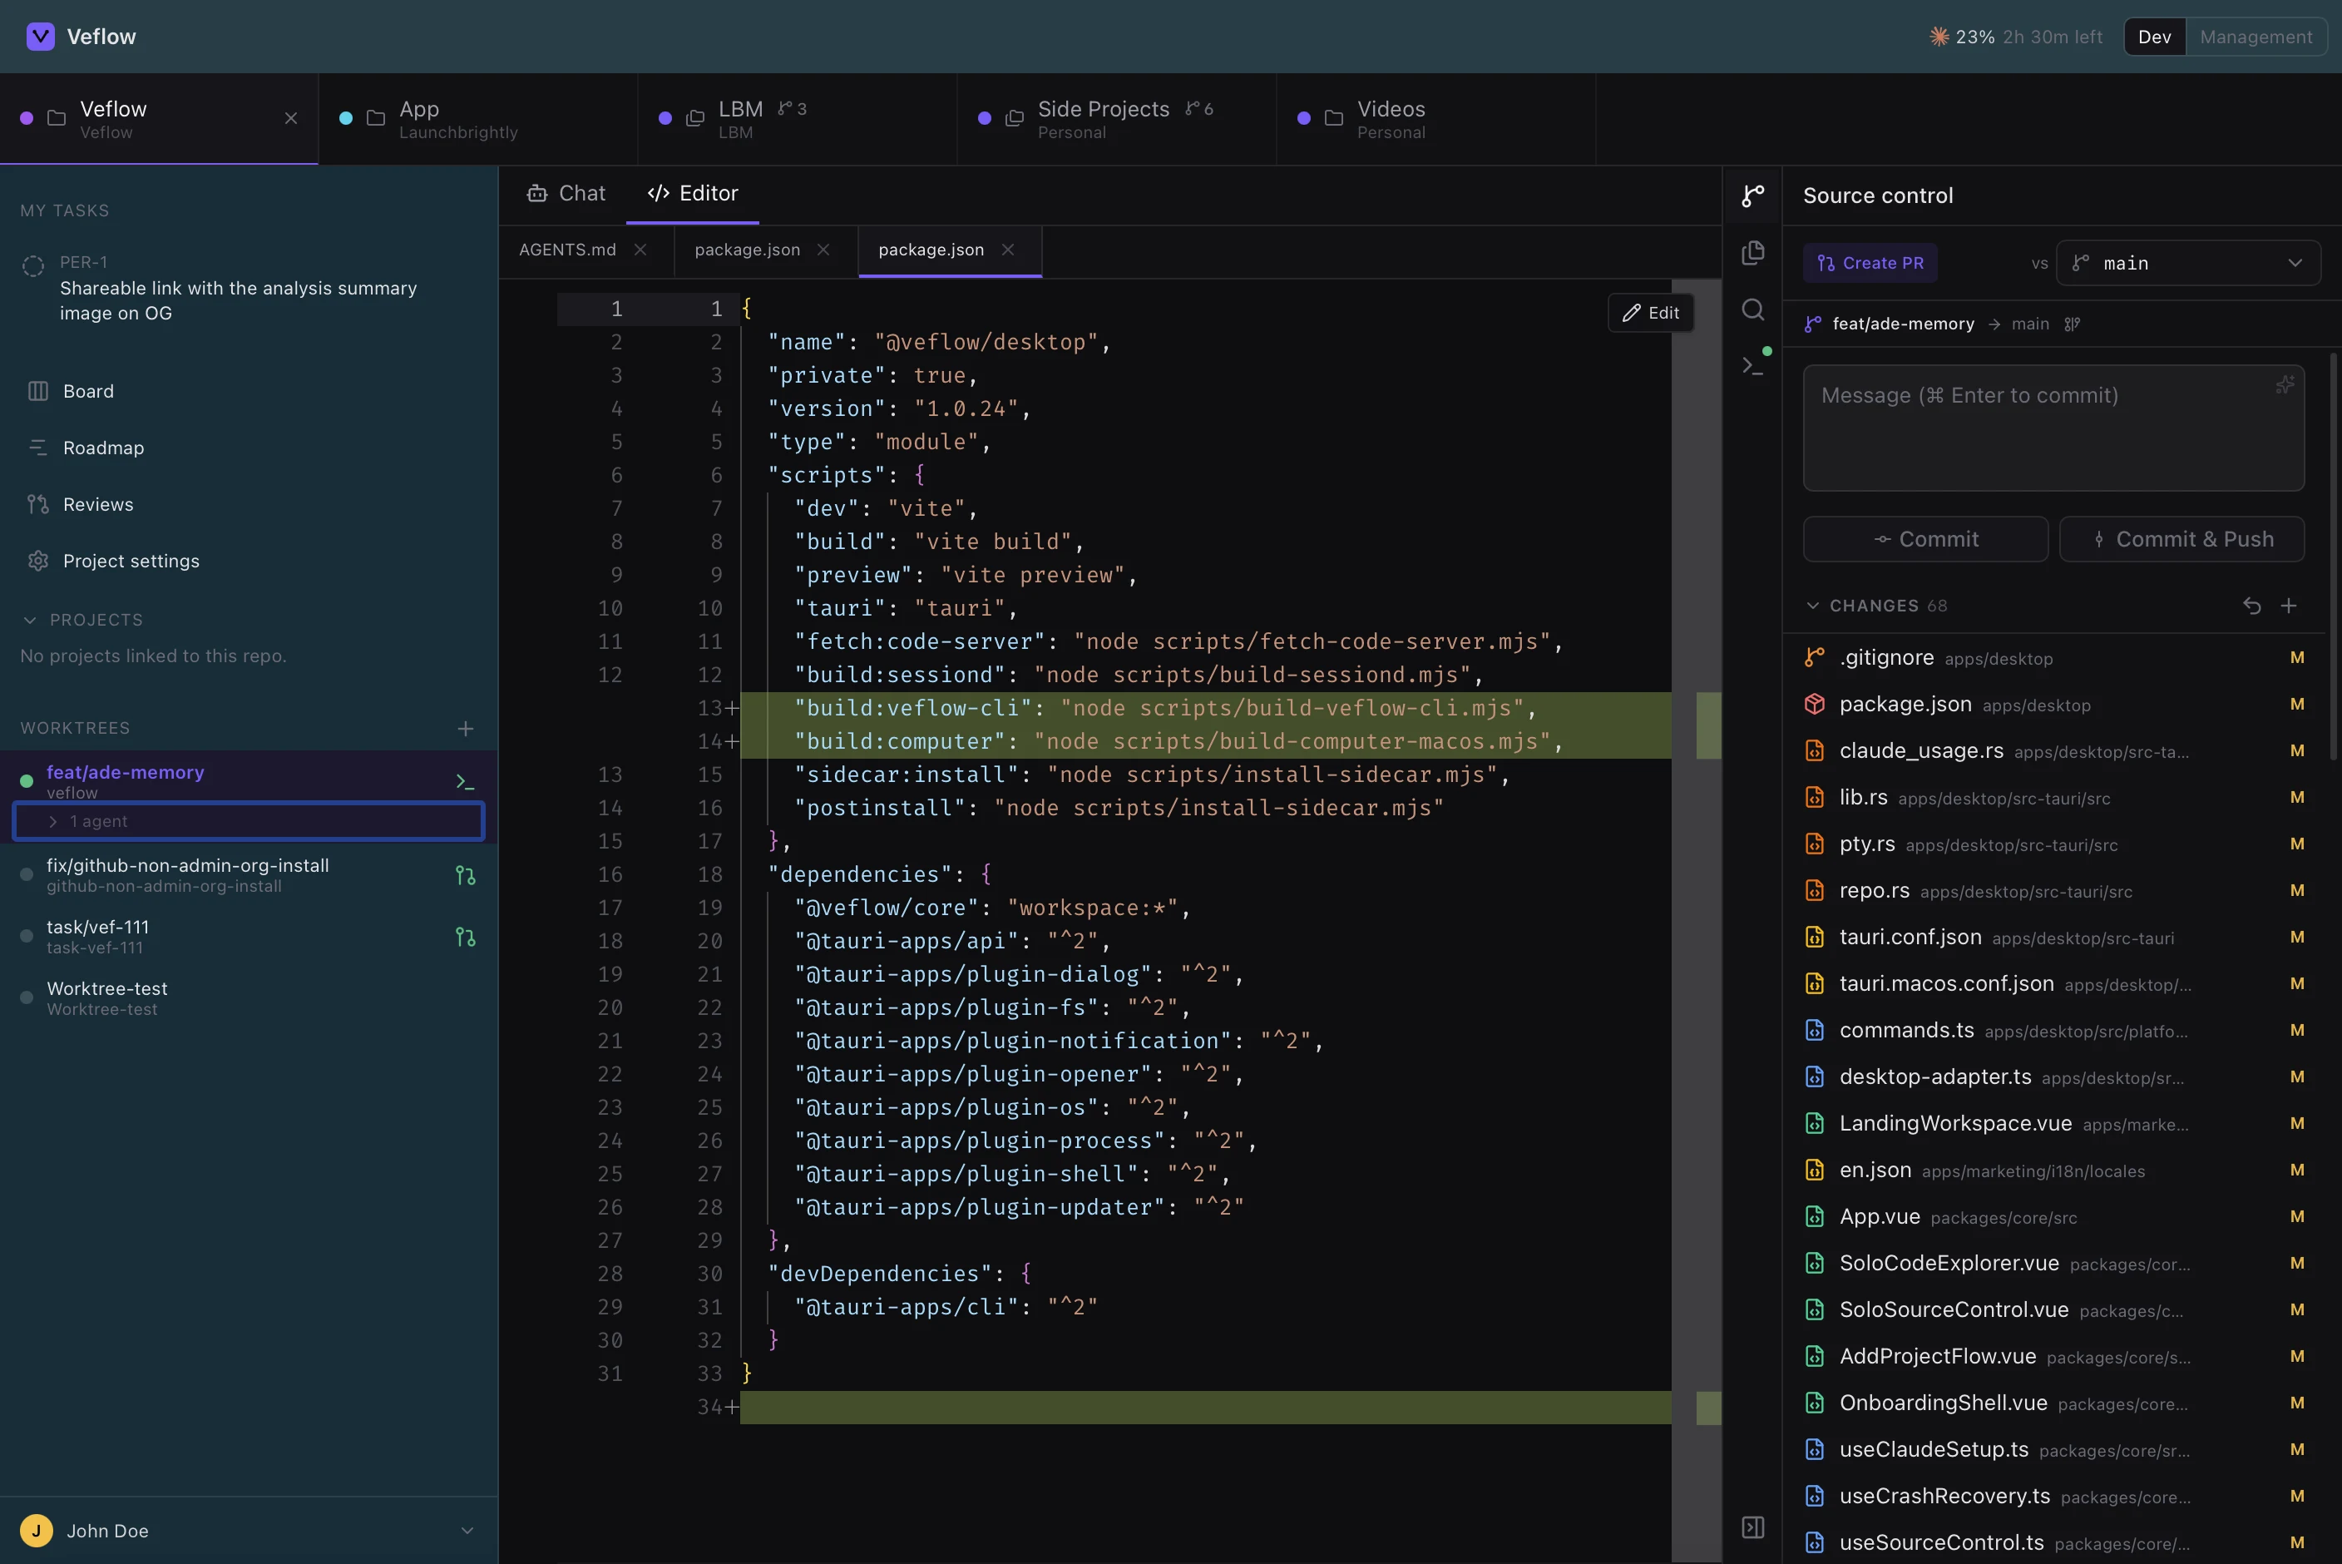Open pull request icon for fix/github-non-admin-org-install
2342x1564 pixels.
tap(465, 875)
